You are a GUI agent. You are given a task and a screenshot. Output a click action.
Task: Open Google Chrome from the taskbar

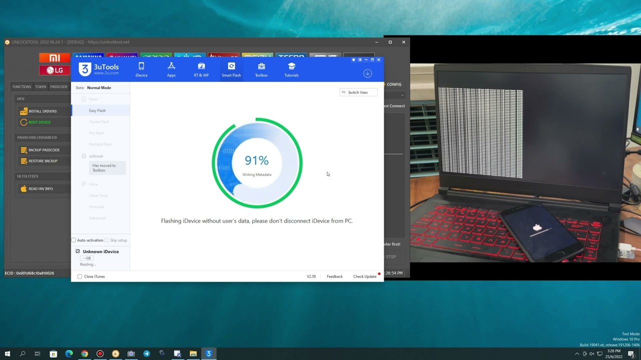pos(85,354)
